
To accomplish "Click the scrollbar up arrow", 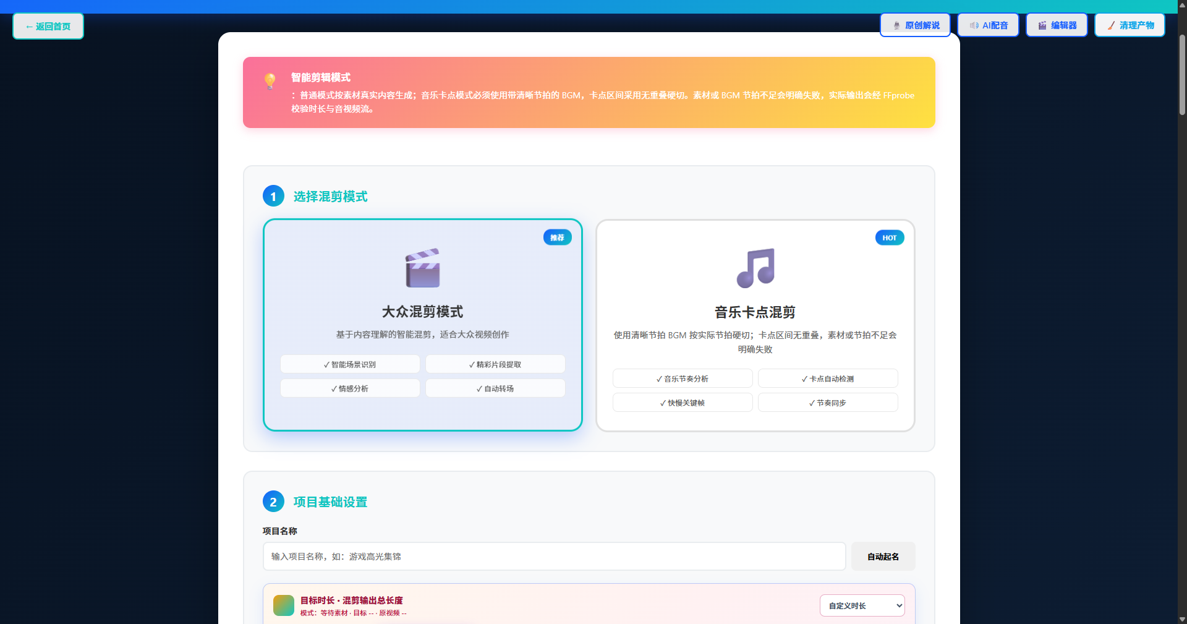I will [x=1182, y=4].
